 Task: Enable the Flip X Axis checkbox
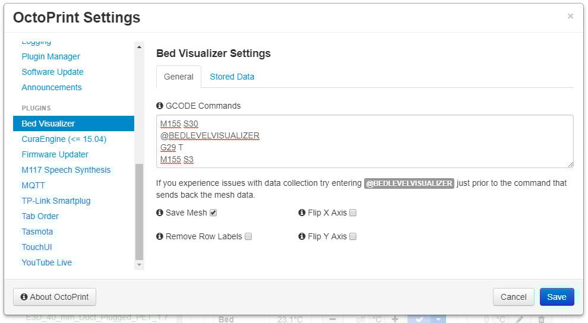click(353, 213)
